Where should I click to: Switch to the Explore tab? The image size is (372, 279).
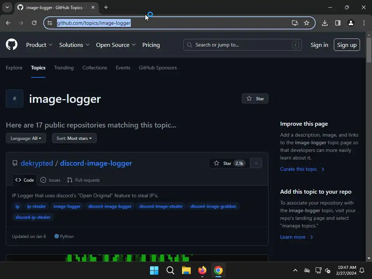tap(14, 68)
